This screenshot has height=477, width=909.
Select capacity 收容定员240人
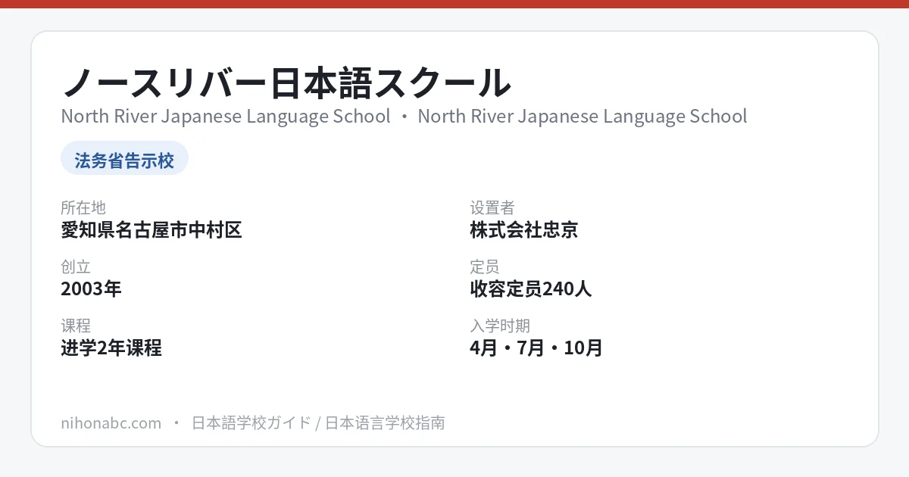tap(531, 289)
